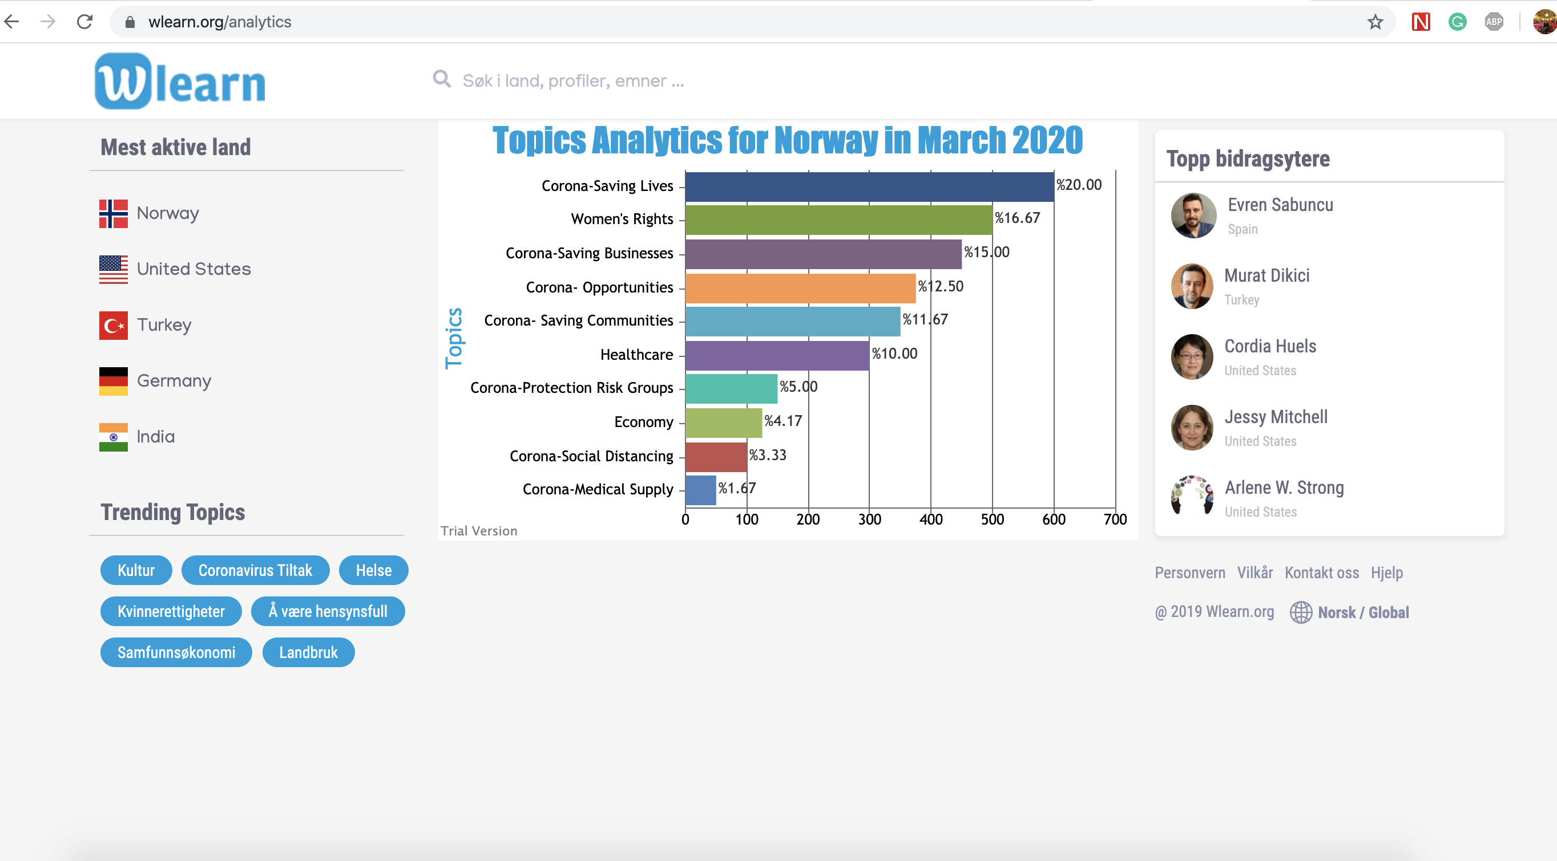Viewport: 1557px width, 861px height.
Task: Open the Personvern footer link
Action: pyautogui.click(x=1189, y=572)
